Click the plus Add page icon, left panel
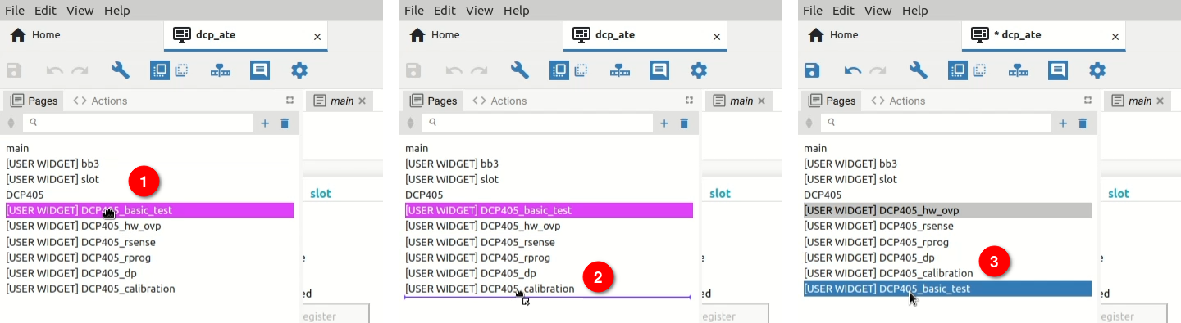The image size is (1181, 323). tap(265, 123)
